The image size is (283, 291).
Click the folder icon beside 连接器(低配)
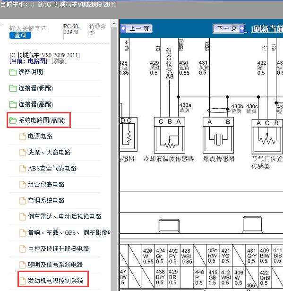13,88
